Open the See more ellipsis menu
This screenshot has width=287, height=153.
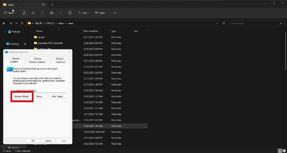[115, 13]
